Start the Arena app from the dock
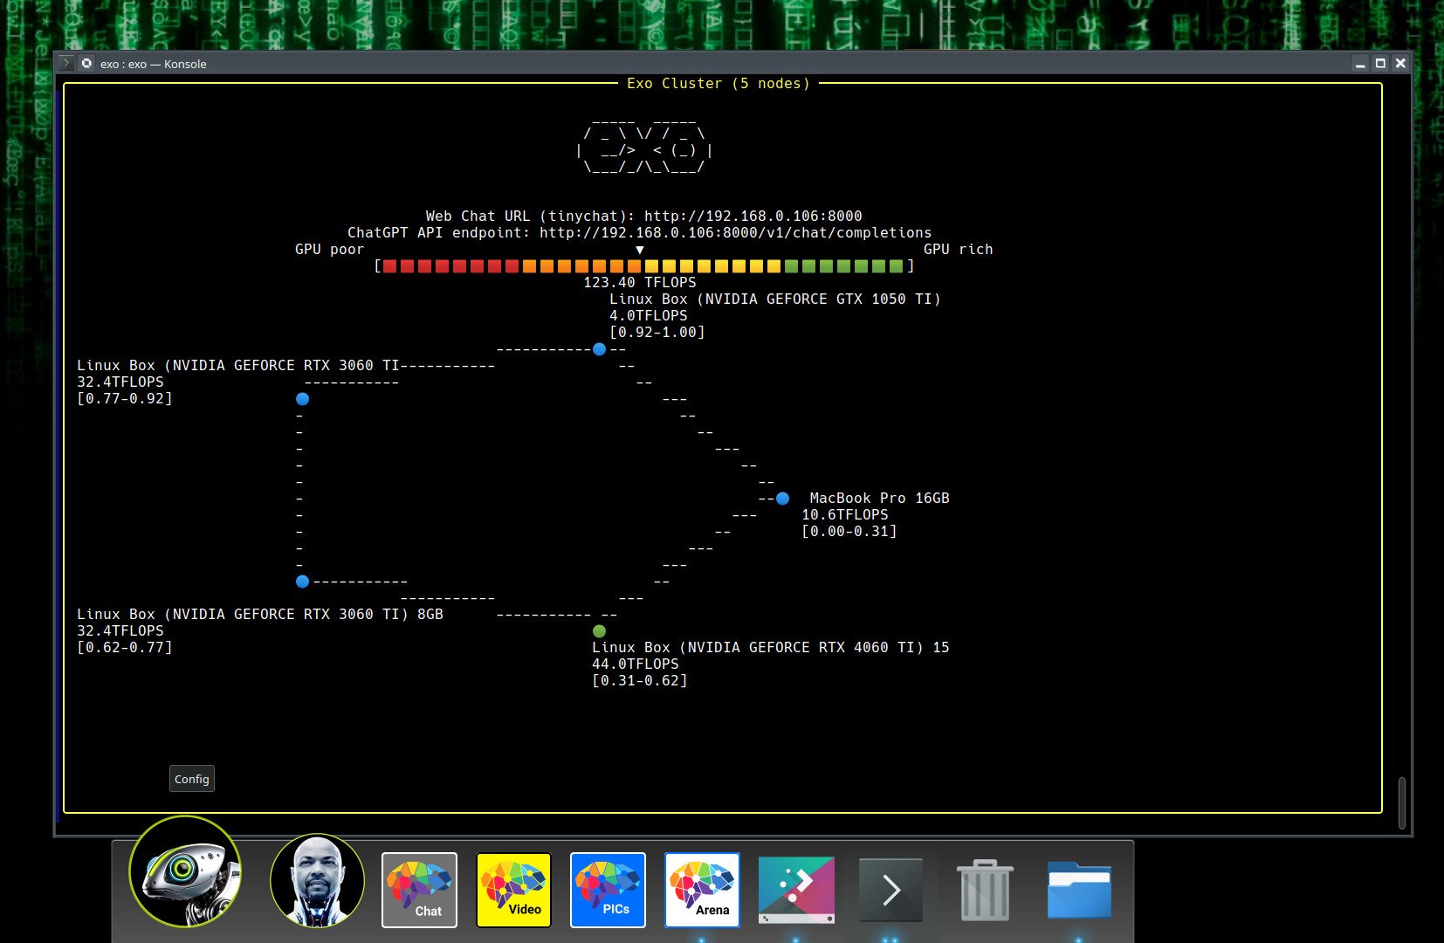 click(702, 890)
